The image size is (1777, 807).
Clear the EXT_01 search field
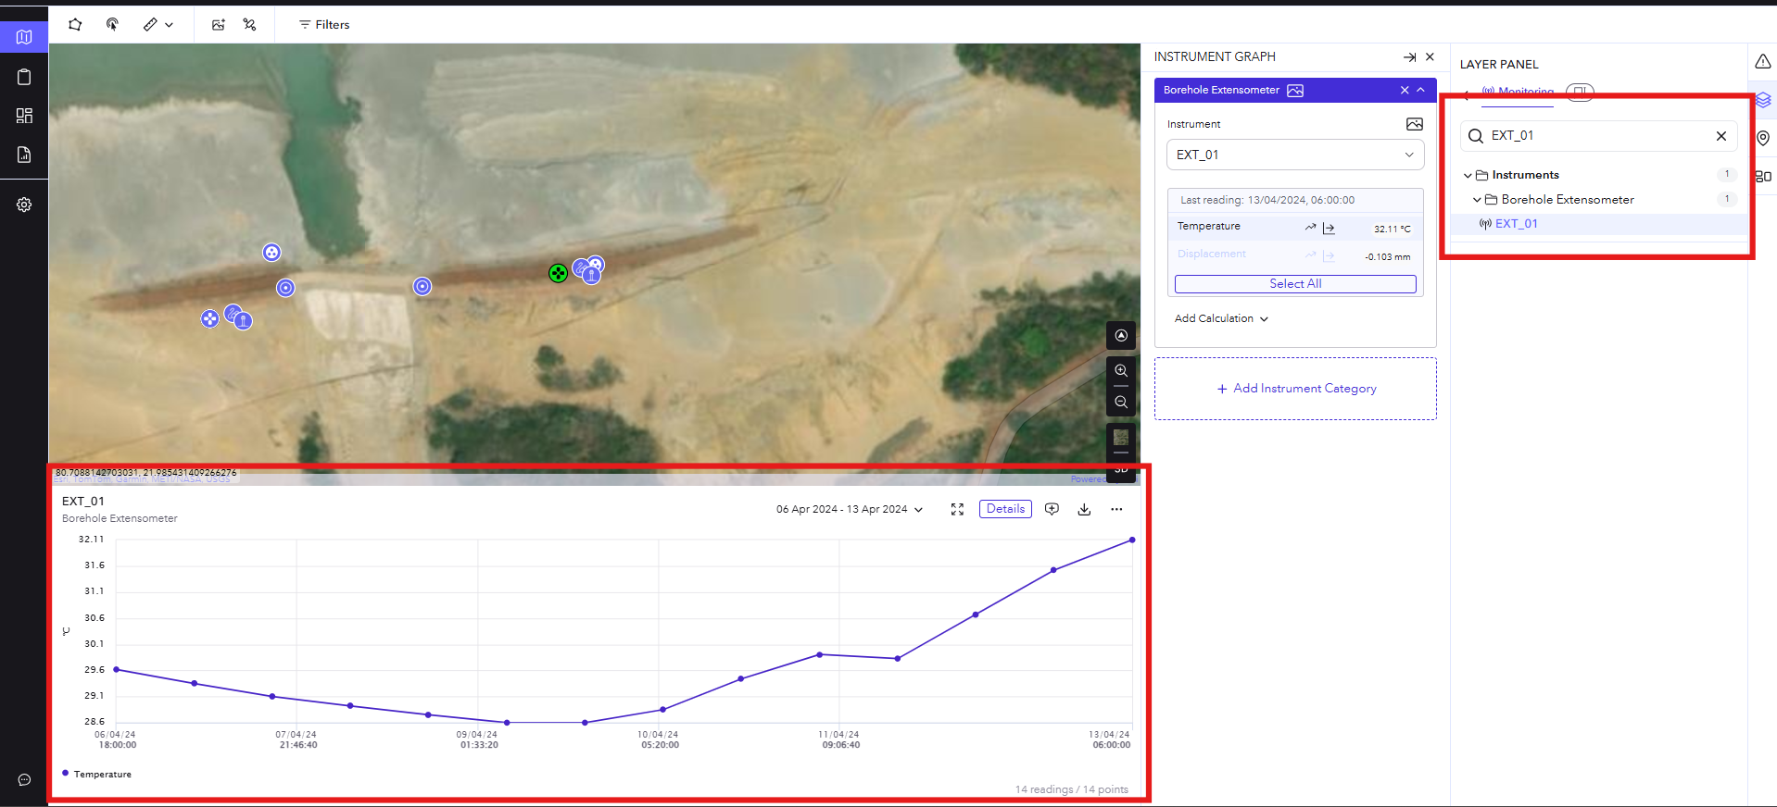click(x=1721, y=136)
